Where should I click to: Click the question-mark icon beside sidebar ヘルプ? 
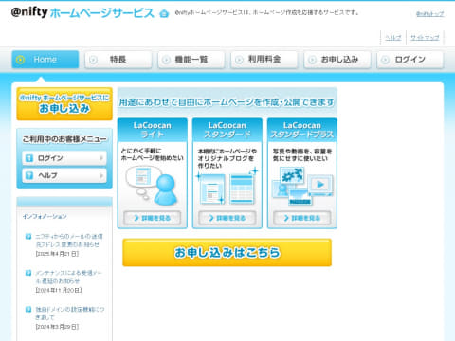pos(29,175)
